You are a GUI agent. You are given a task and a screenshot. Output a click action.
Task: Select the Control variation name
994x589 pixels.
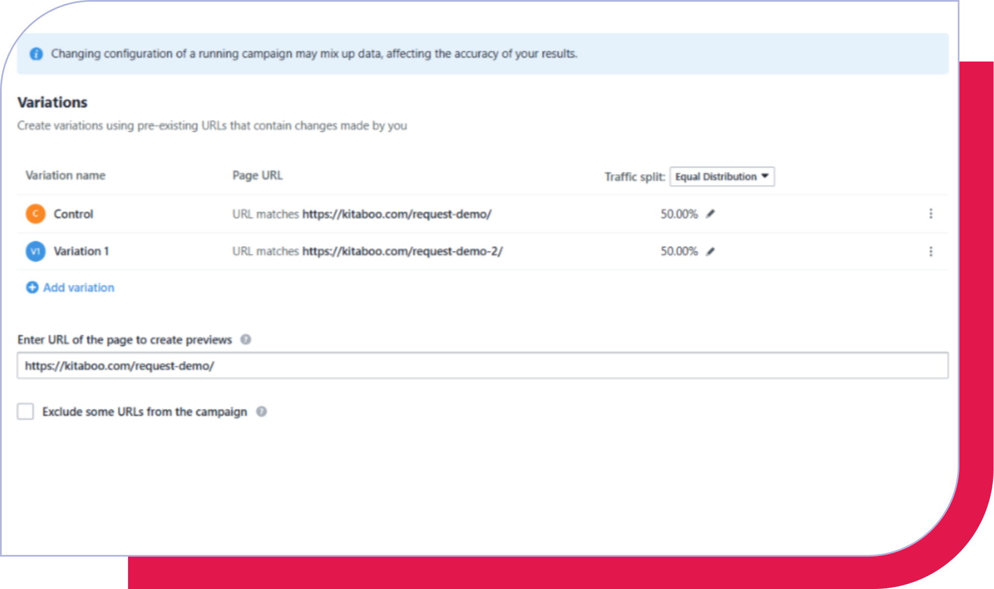click(x=73, y=214)
